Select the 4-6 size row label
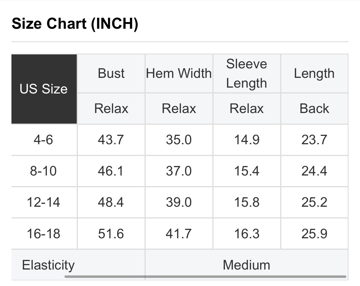 pos(44,140)
